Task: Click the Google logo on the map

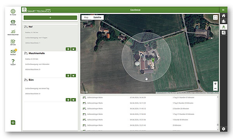Action: [x=85, y=92]
